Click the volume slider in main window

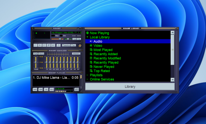(57, 39)
